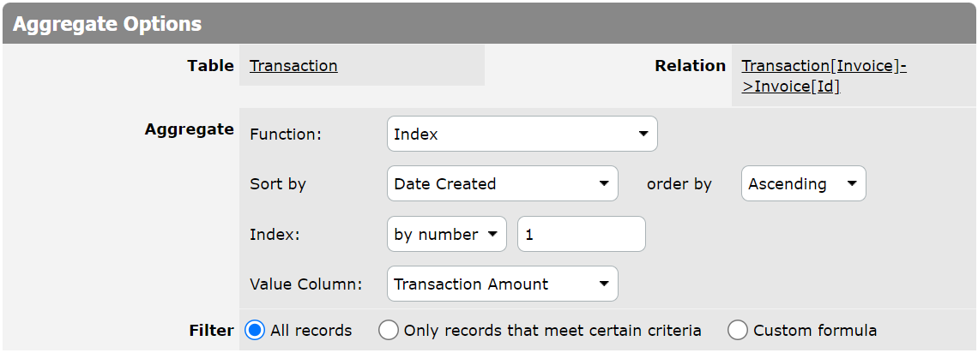Click the Index number input field
This screenshot has width=978, height=353.
581,235
